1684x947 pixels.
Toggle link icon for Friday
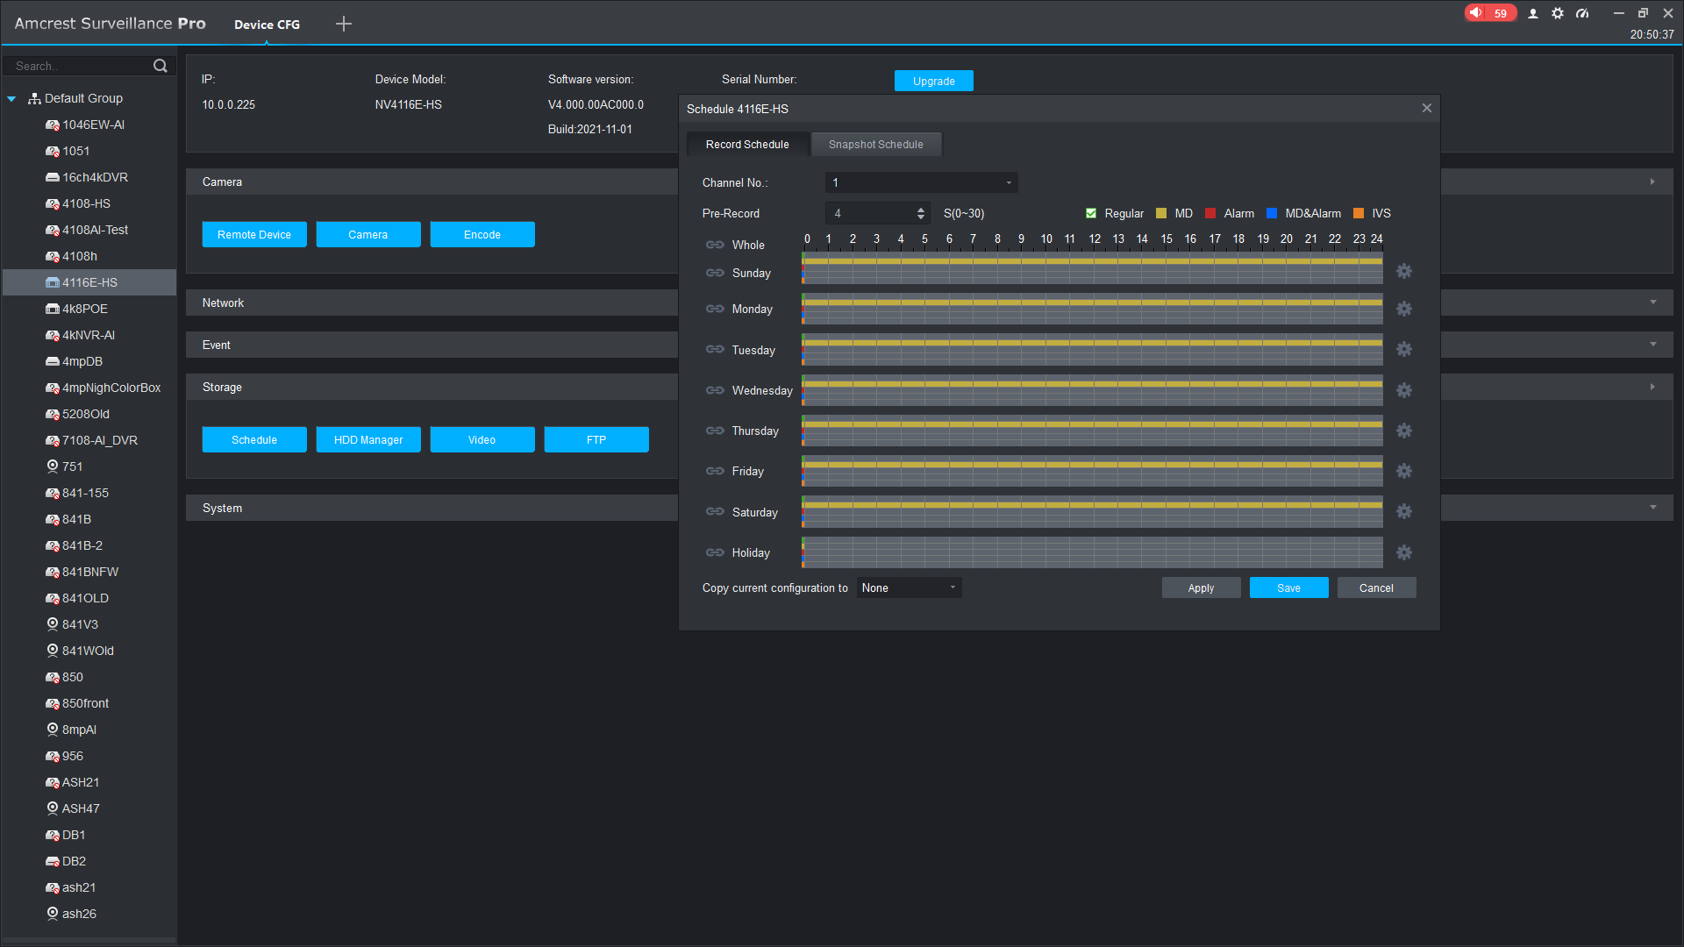[x=715, y=471]
